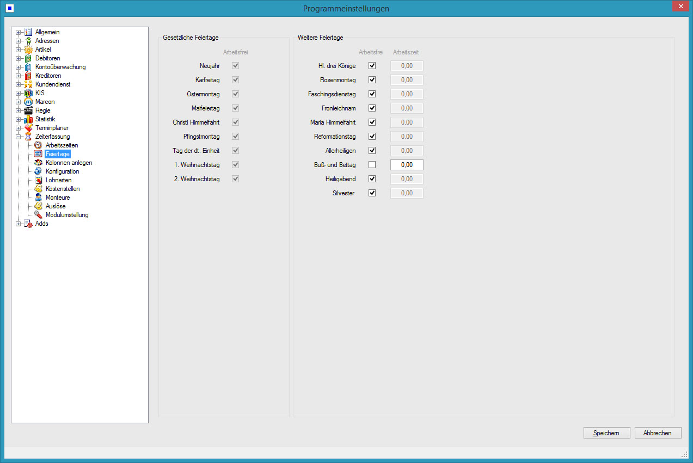693x463 pixels.
Task: Click the Modulumstellung tool icon
Action: (38, 215)
